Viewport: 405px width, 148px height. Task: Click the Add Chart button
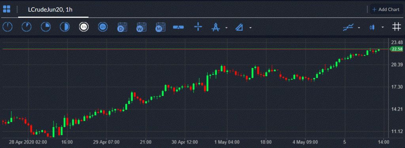(386, 9)
